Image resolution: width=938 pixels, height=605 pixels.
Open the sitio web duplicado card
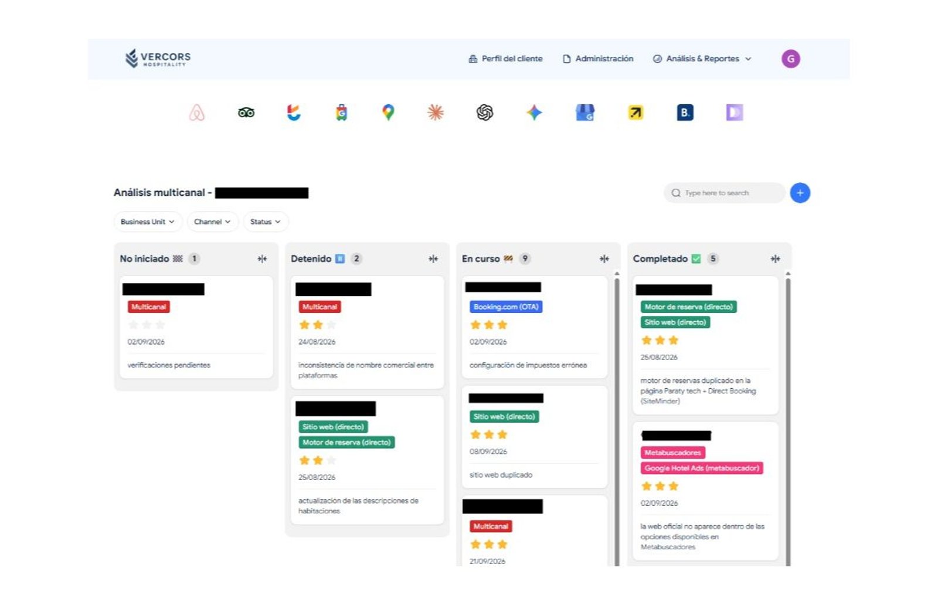(x=535, y=437)
